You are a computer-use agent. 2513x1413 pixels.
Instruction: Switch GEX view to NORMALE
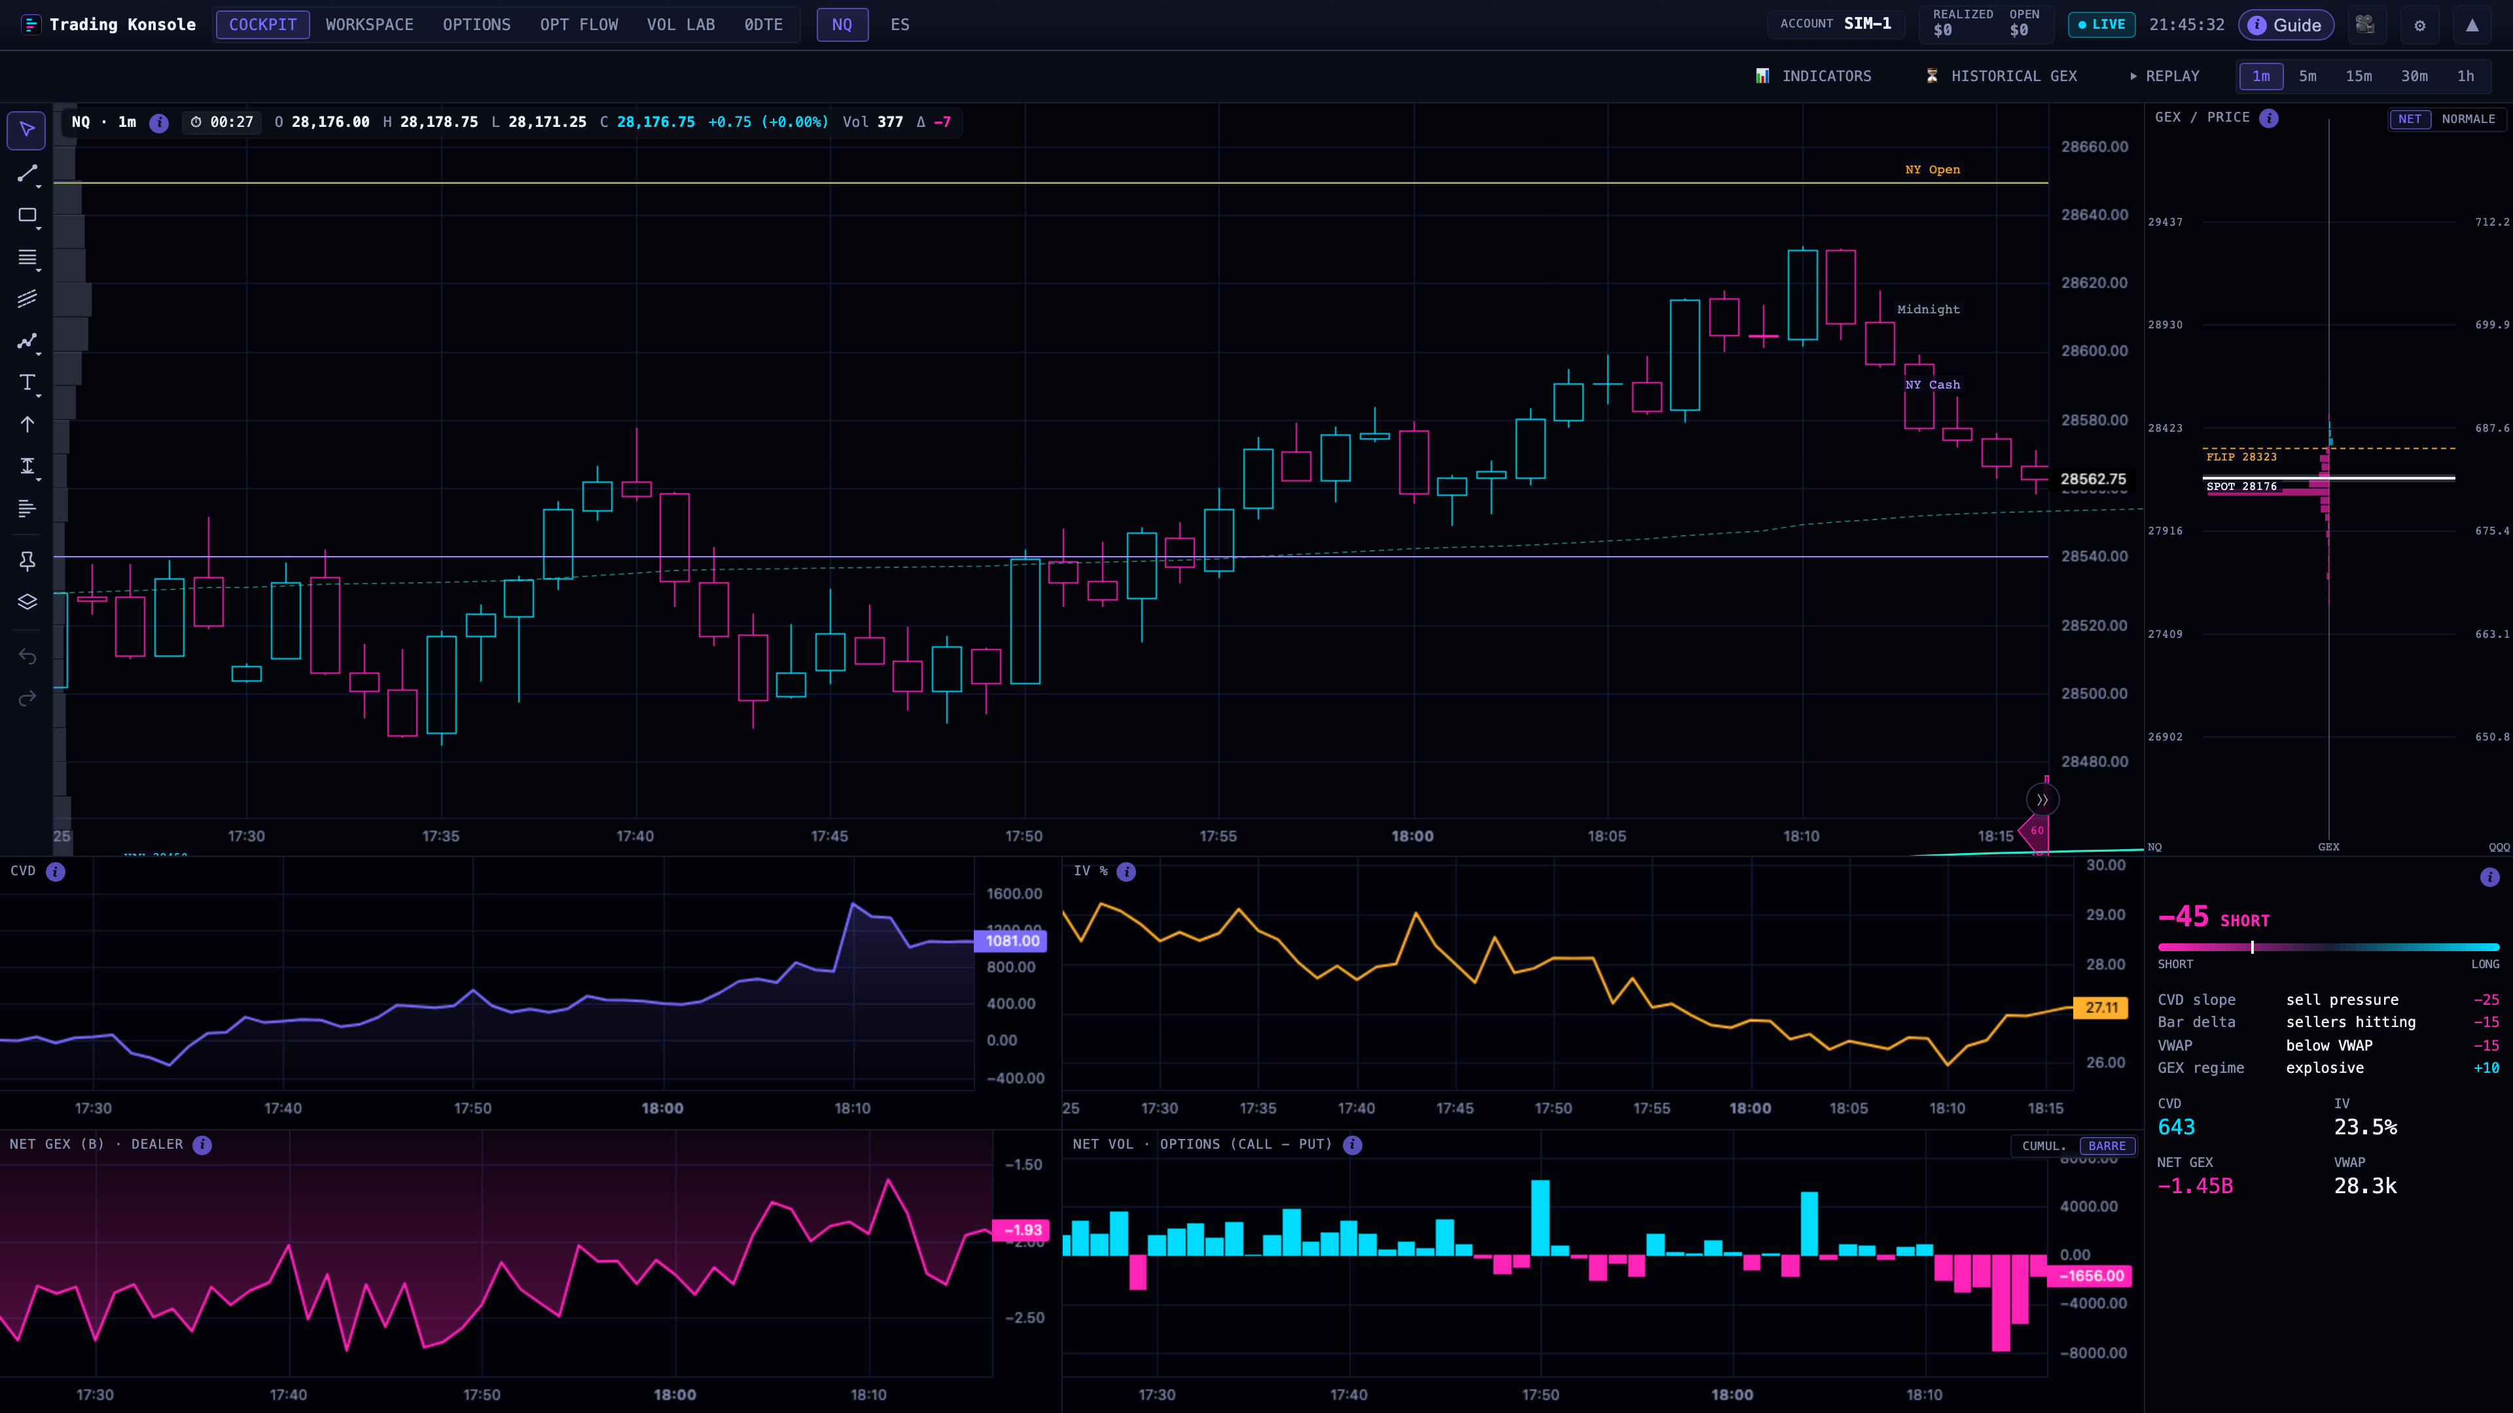click(2468, 119)
